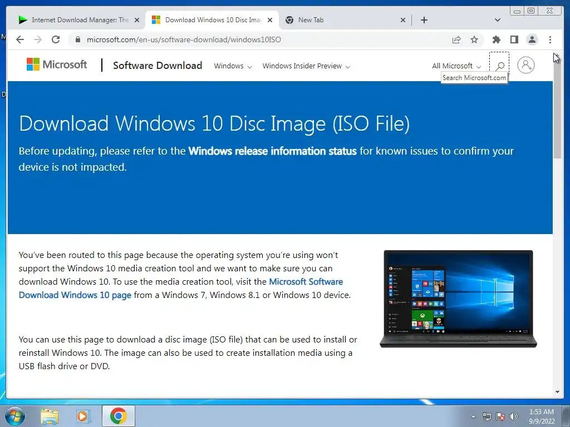Click the padlock site info icon
The height and width of the screenshot is (427, 570).
[x=77, y=39]
